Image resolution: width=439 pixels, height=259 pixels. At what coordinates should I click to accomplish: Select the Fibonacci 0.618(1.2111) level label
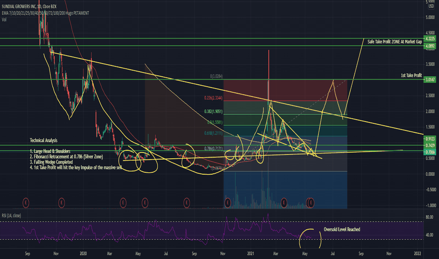213,133
